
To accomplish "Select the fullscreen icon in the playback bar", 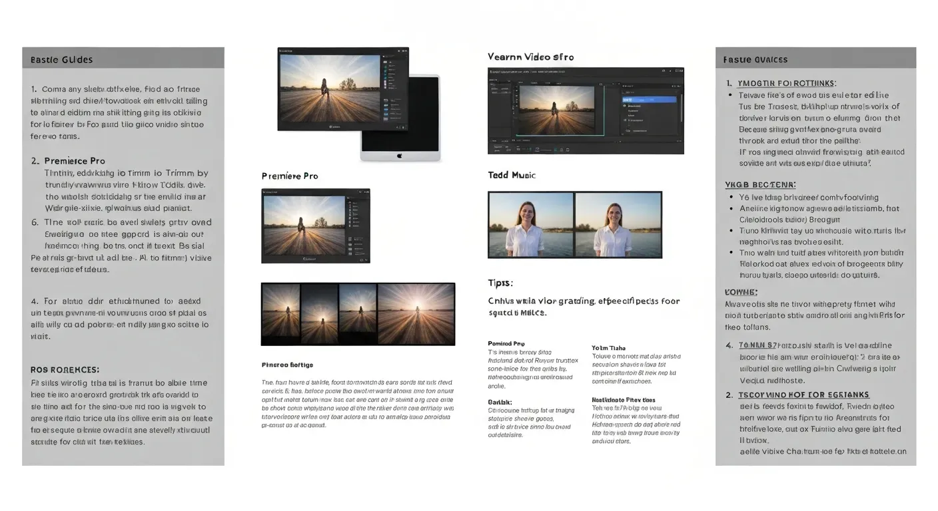I will point(567,150).
